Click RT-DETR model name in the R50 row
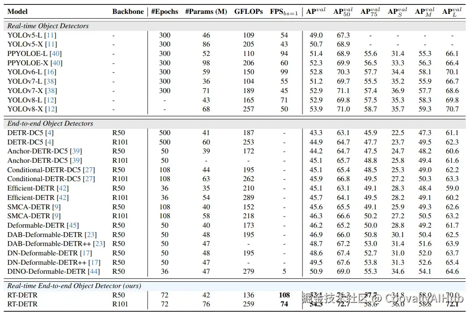 coord(22,295)
